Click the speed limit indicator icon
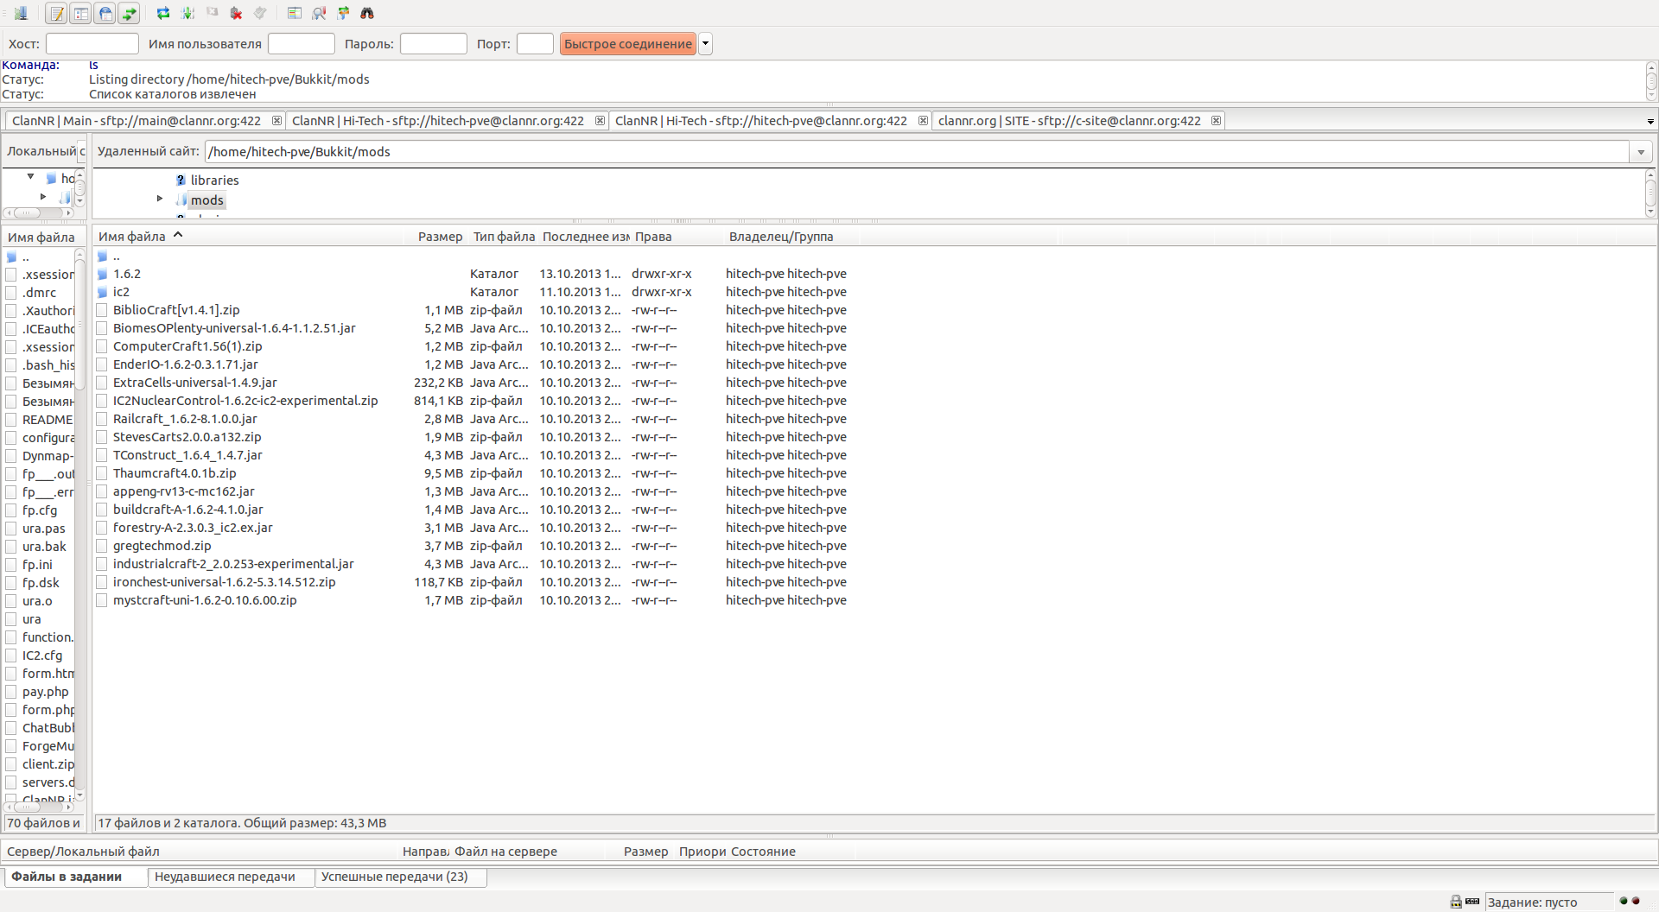1659x912 pixels. pos(1472,902)
